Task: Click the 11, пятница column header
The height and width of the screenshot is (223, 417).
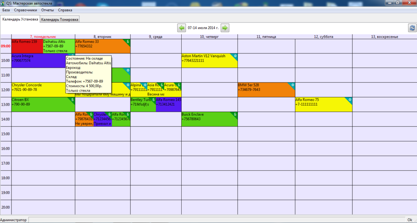Action: 266,37
